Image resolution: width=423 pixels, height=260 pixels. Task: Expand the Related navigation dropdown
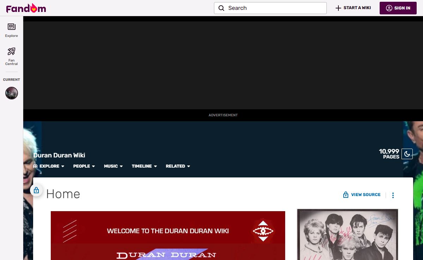click(178, 166)
